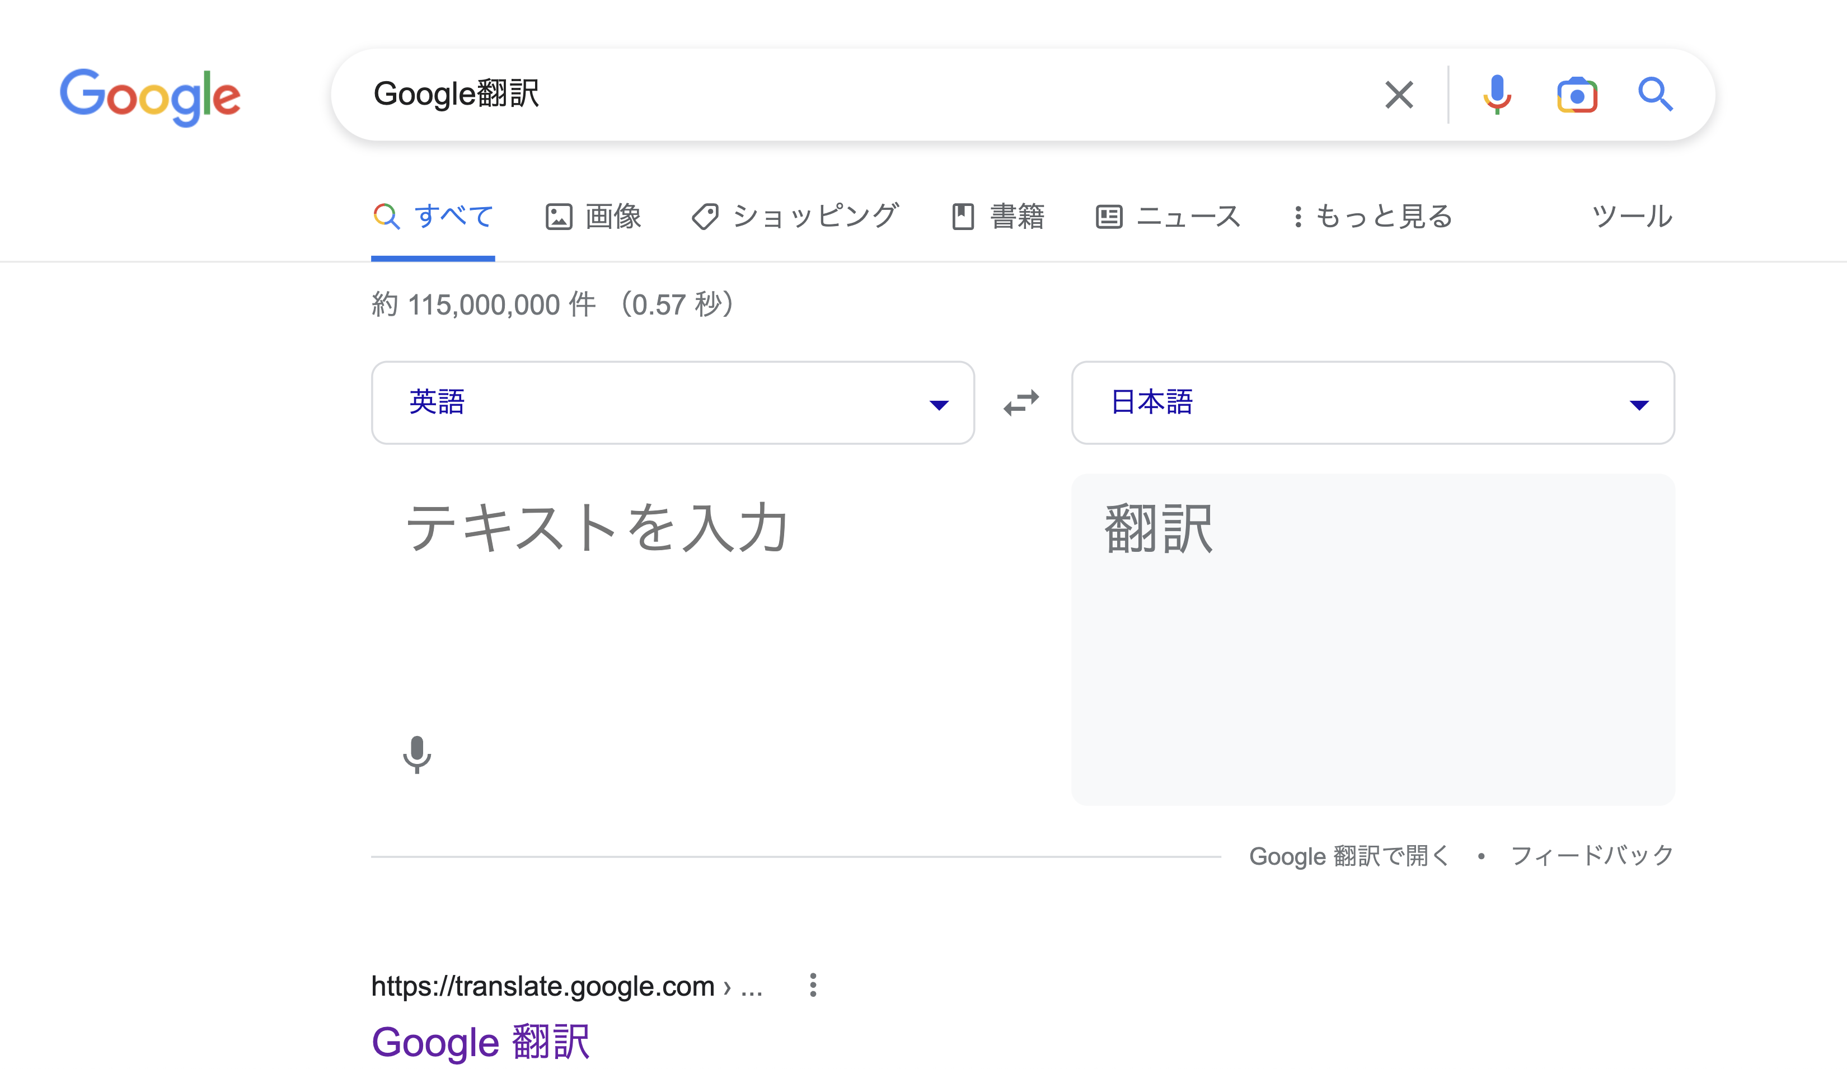Click the blue search magnifier button
Viewport: 1847px width, 1069px height.
(1656, 95)
